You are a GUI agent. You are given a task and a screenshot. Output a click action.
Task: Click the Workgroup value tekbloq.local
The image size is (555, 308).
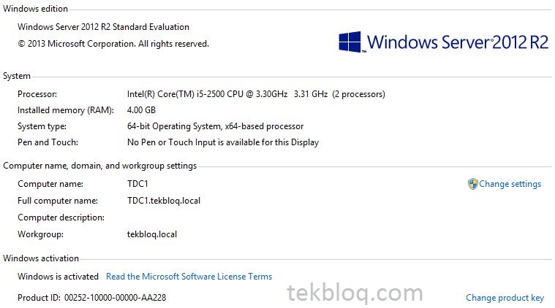coord(152,234)
